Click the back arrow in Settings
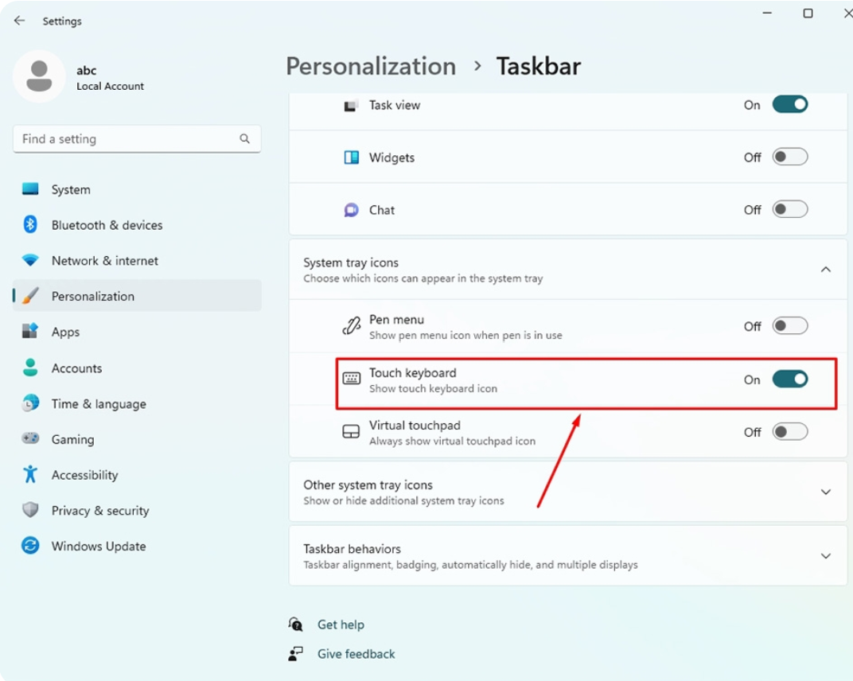Viewport: 853px width, 681px height. point(19,21)
